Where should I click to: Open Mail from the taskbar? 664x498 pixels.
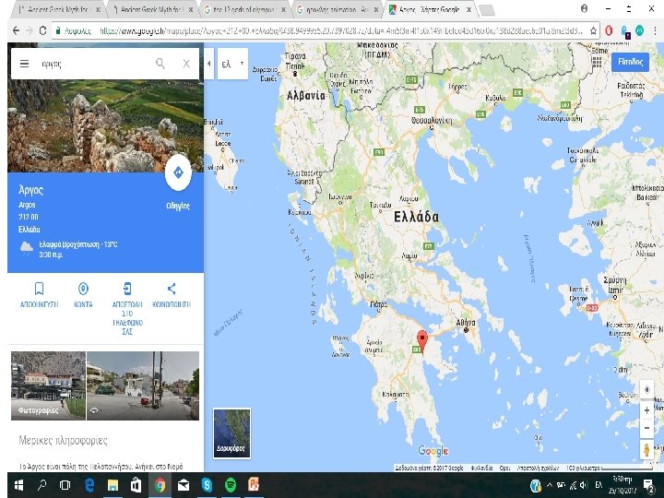coord(184,485)
